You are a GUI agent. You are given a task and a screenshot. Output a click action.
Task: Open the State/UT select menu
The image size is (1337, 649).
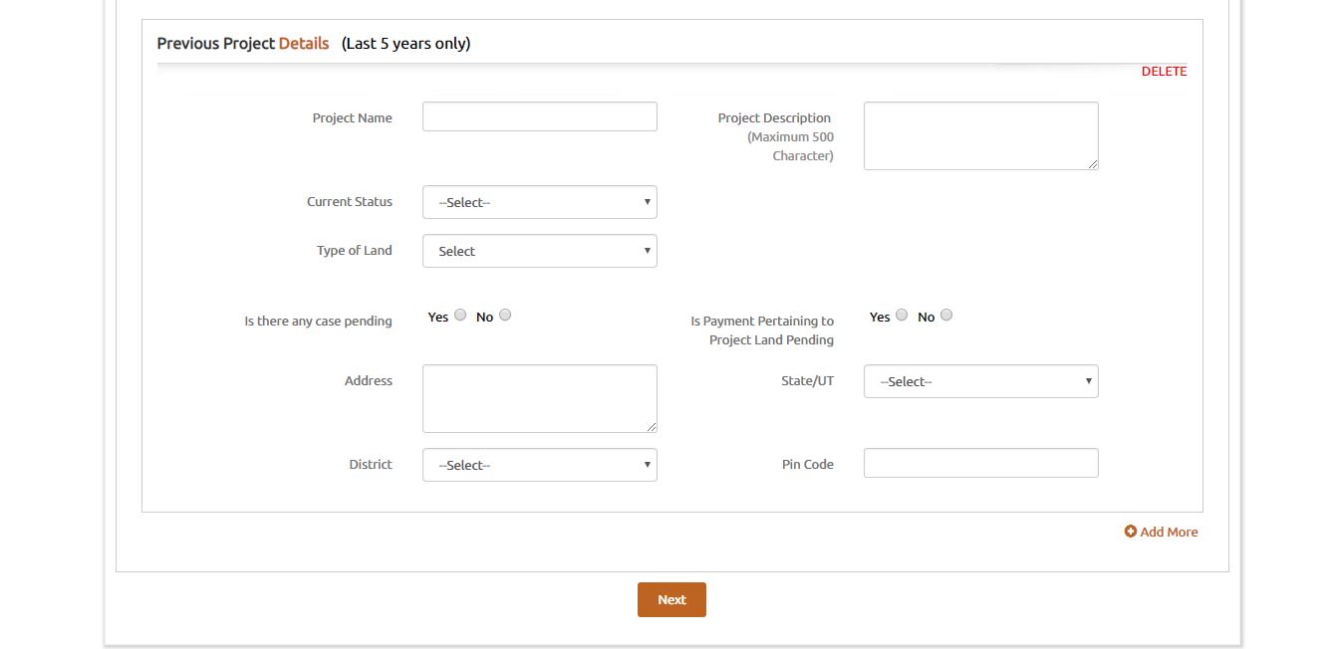tap(980, 381)
